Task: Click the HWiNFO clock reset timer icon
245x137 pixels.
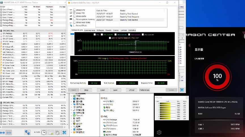Action: [44, 132]
